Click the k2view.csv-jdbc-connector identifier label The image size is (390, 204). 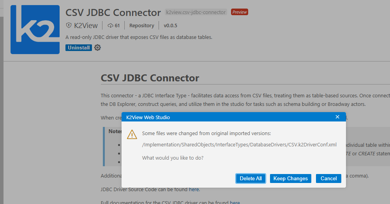point(196,12)
